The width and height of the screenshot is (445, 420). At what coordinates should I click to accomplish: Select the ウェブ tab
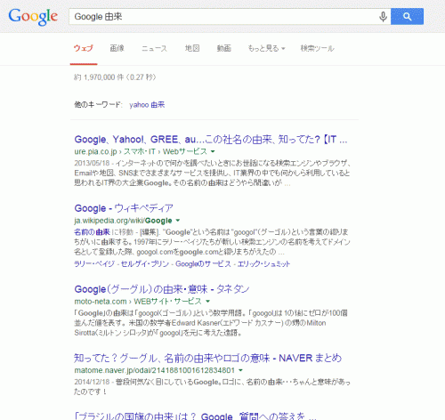84,48
